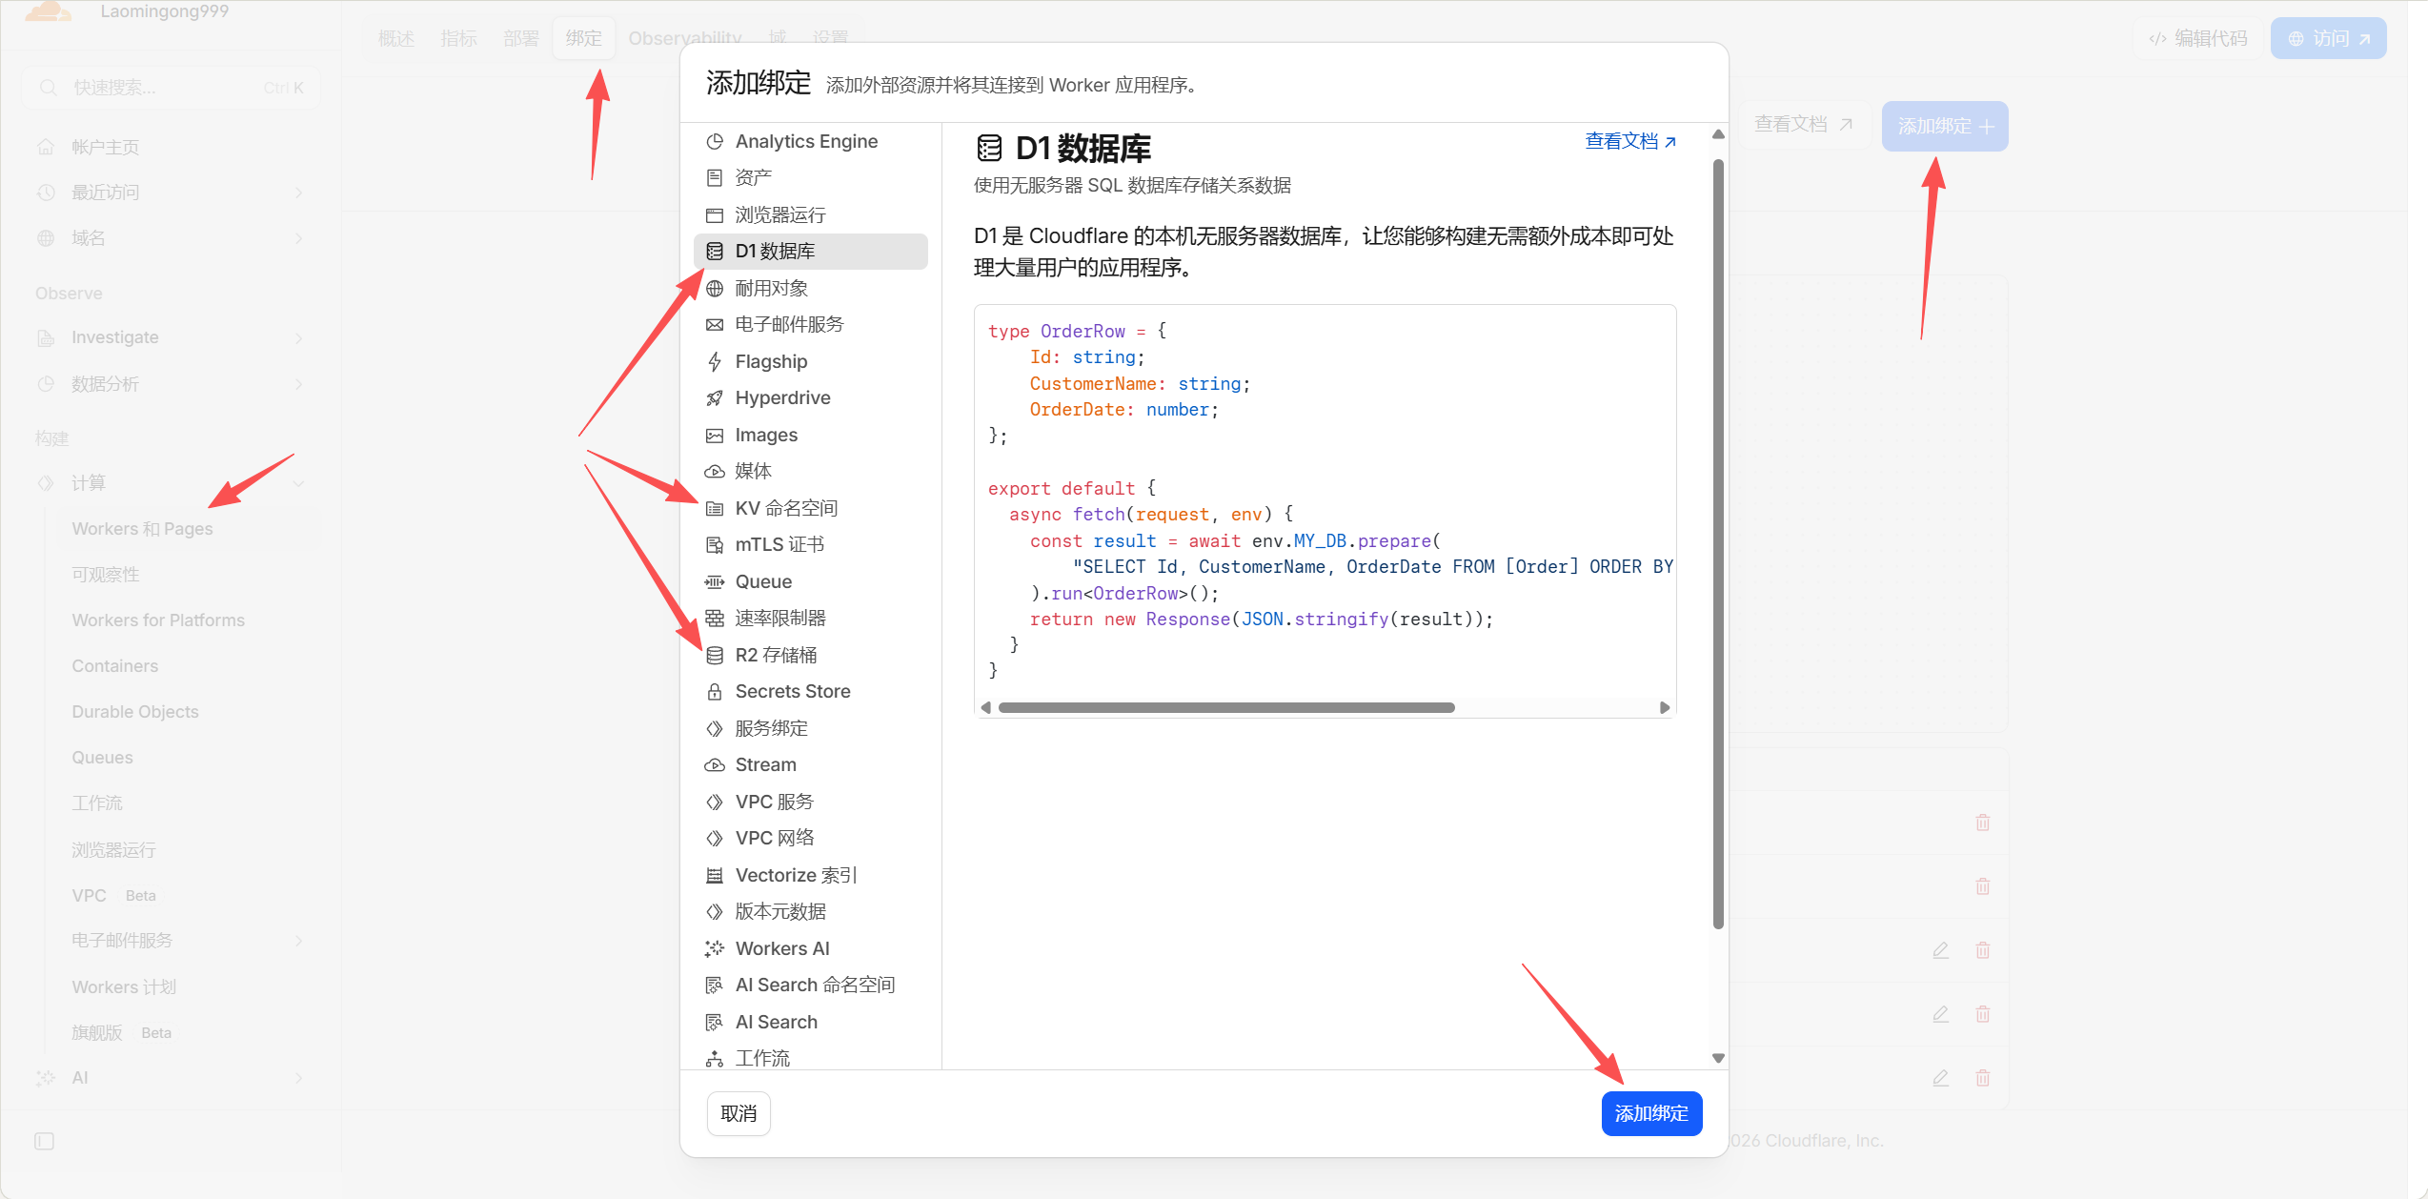Click background 添加绑定 + button
The height and width of the screenshot is (1199, 2428).
1945,126
